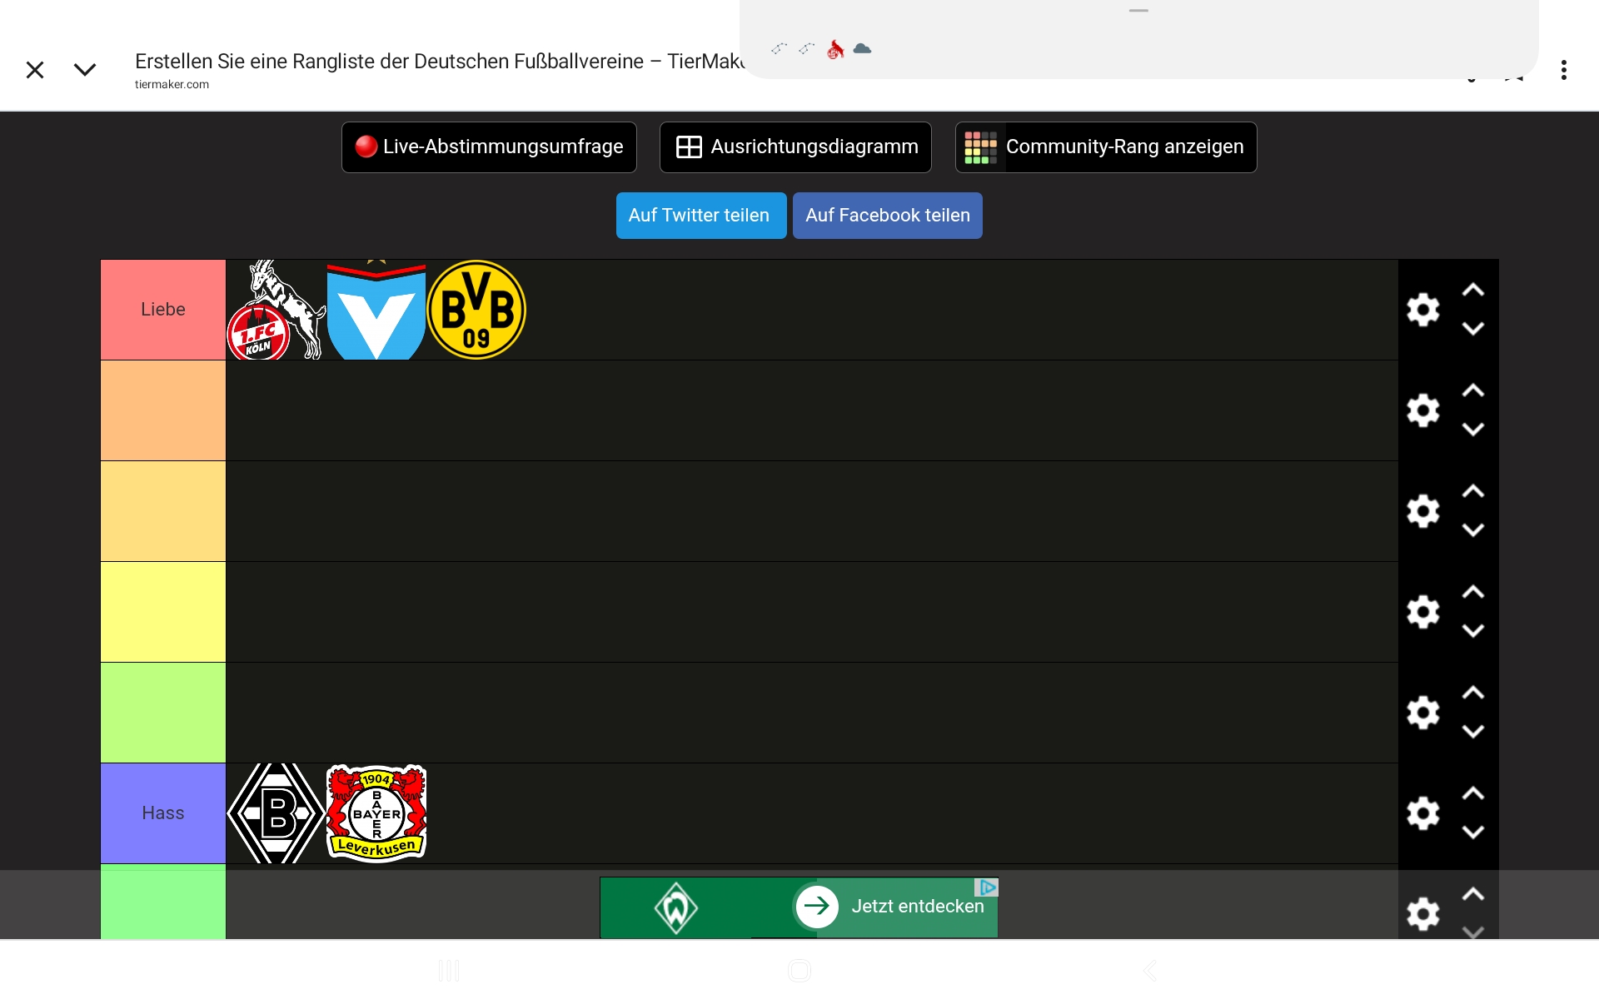Click the light-orange tier label cell
This screenshot has width=1599, height=999.
(x=163, y=511)
